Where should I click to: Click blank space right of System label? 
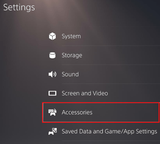[120, 36]
